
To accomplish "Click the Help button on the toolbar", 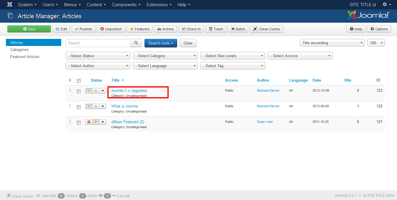I will tap(356, 29).
